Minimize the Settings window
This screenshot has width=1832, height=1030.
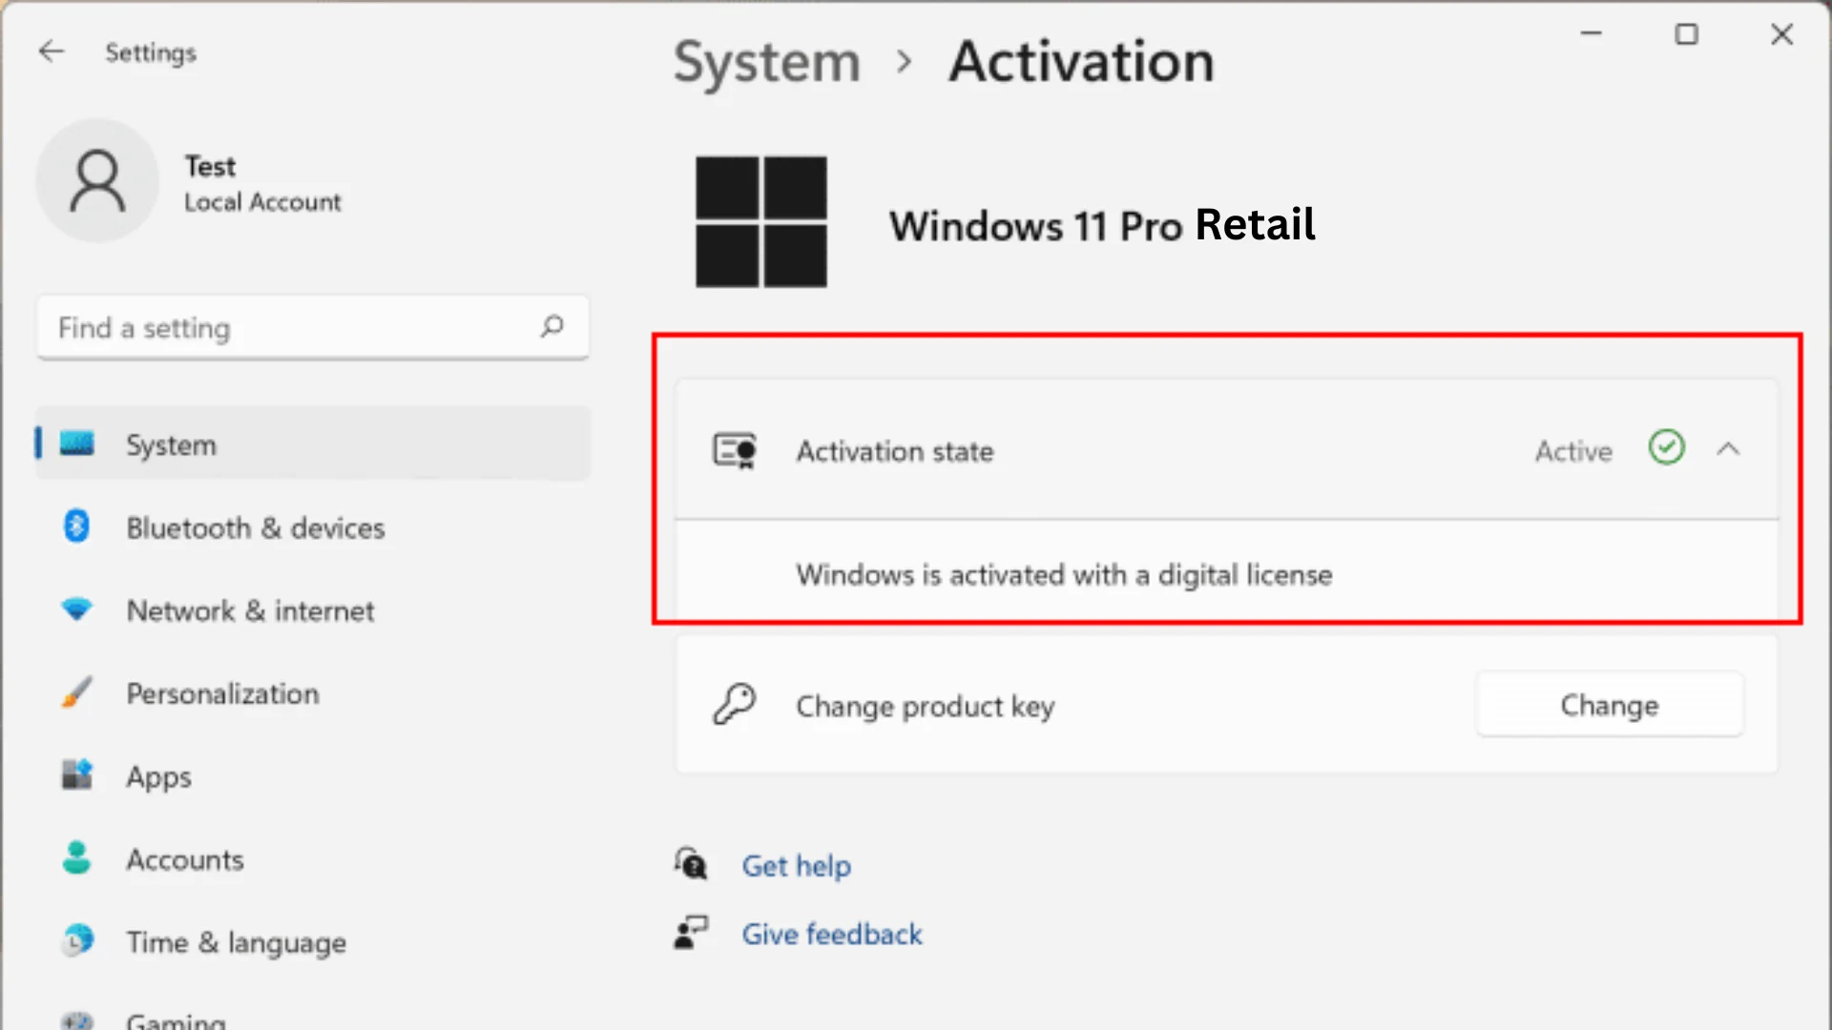coord(1591,34)
